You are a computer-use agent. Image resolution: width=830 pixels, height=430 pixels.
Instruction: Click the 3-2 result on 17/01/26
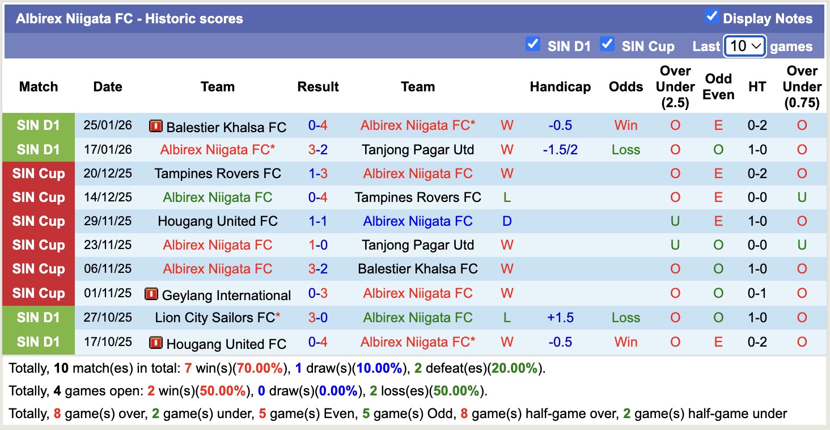tap(318, 150)
